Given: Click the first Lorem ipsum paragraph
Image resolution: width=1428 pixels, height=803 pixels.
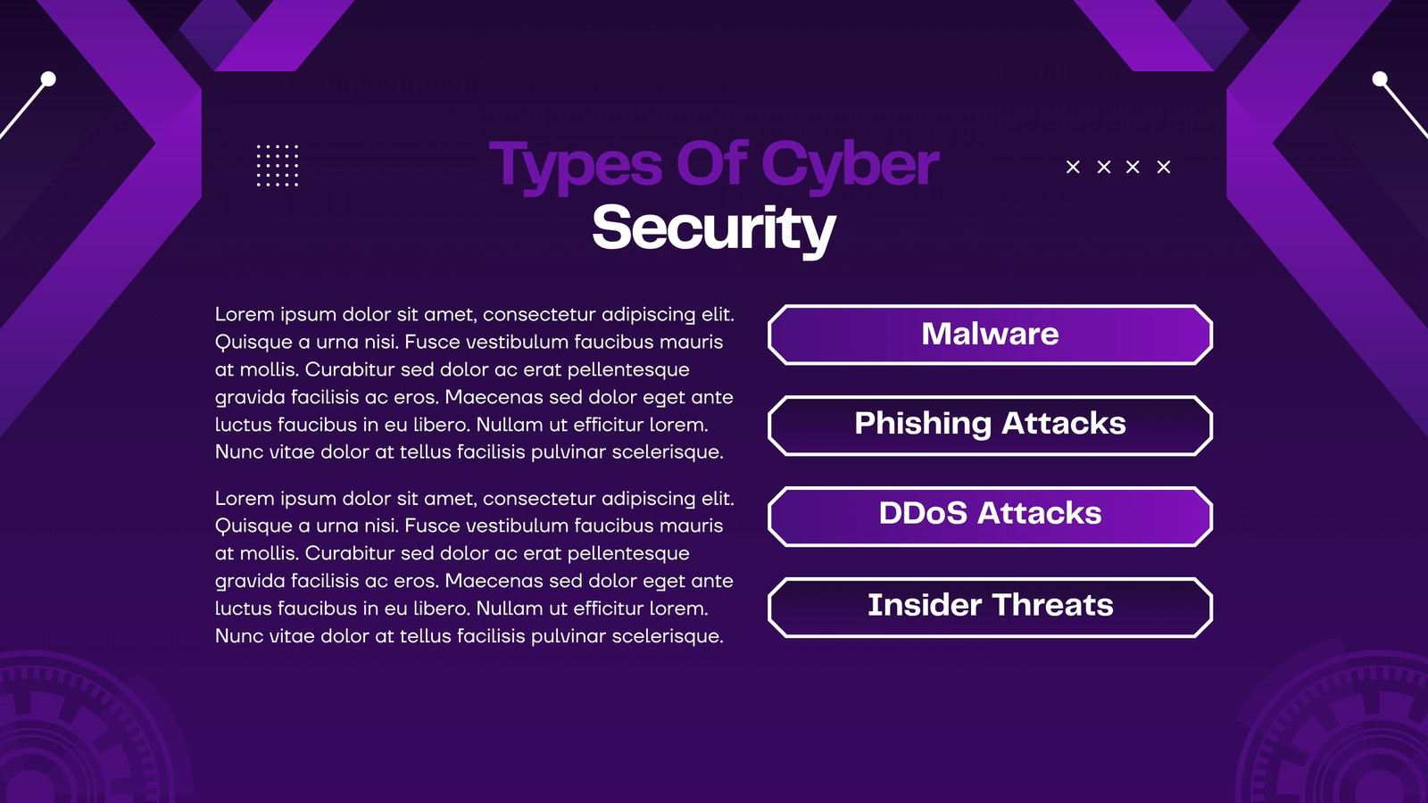Looking at the screenshot, I should coord(474,383).
